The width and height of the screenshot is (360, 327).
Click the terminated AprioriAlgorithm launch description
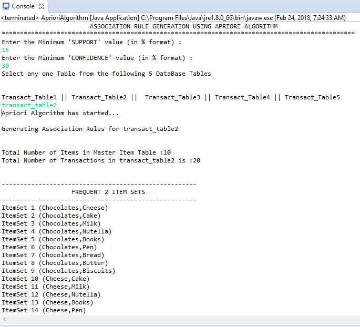tap(173, 18)
